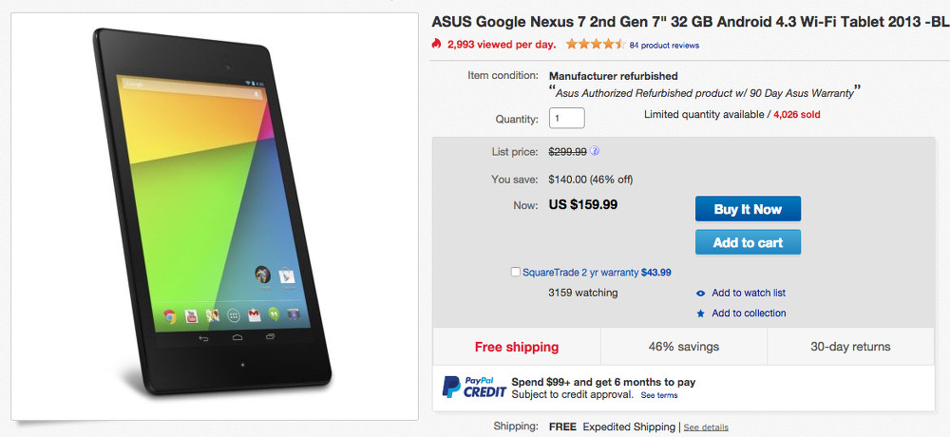Click the Add to cart button
950x437 pixels.
tap(748, 242)
